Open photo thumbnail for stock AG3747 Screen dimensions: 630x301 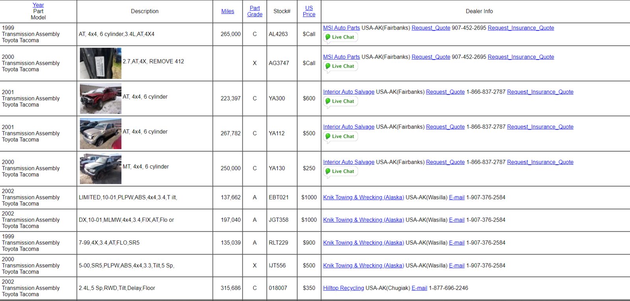[x=100, y=63]
